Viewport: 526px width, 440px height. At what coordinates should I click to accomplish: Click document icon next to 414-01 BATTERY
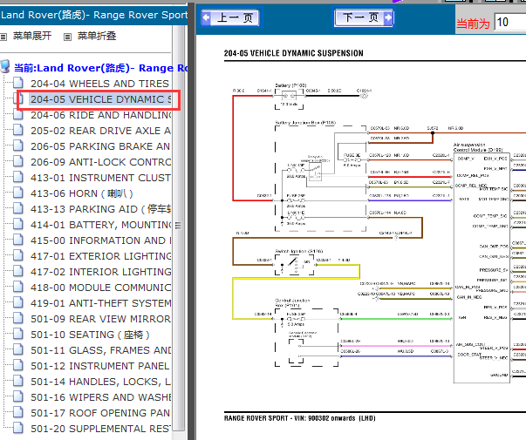pyautogui.click(x=18, y=224)
